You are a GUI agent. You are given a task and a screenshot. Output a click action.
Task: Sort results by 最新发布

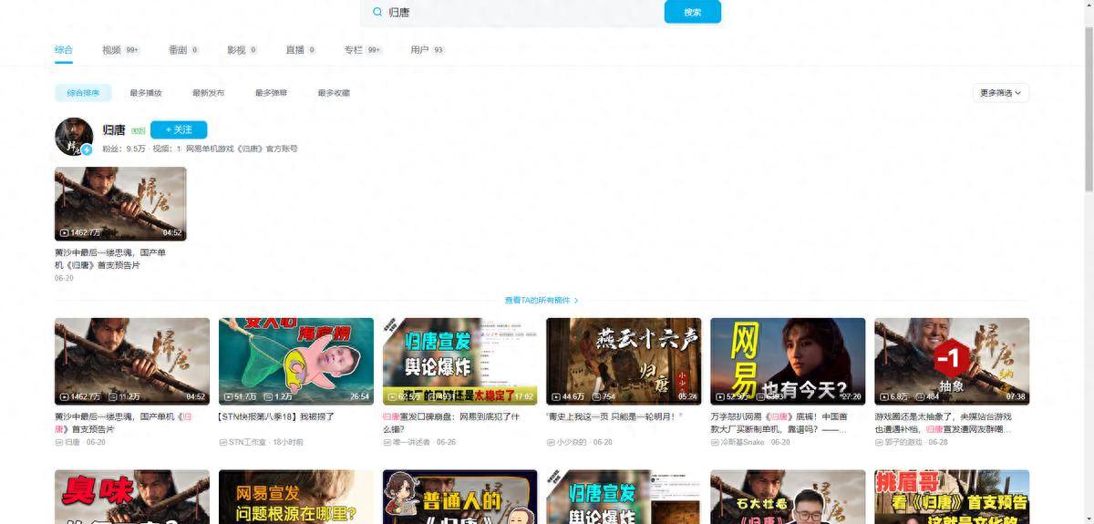tap(209, 93)
